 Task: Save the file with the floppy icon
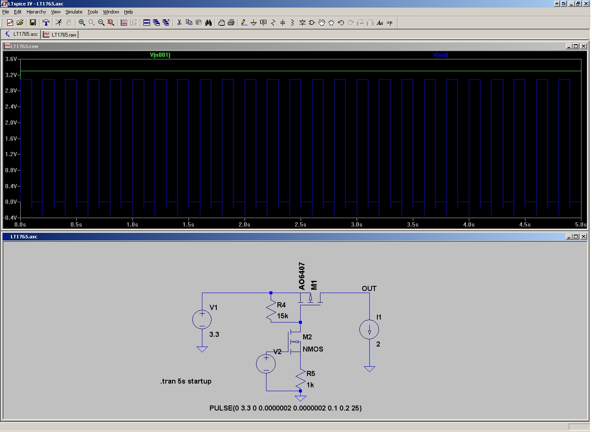click(33, 23)
